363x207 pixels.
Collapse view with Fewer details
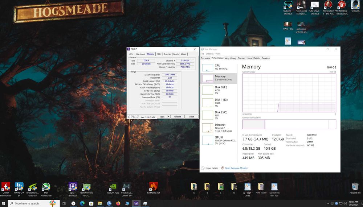coord(209,168)
